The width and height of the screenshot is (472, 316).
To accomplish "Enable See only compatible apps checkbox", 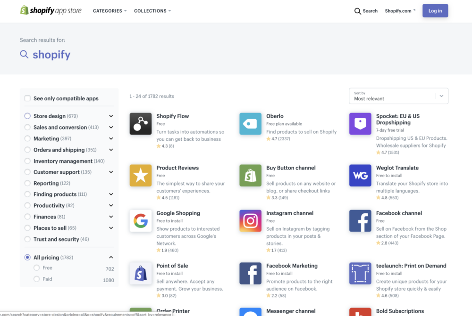I will coord(27,98).
